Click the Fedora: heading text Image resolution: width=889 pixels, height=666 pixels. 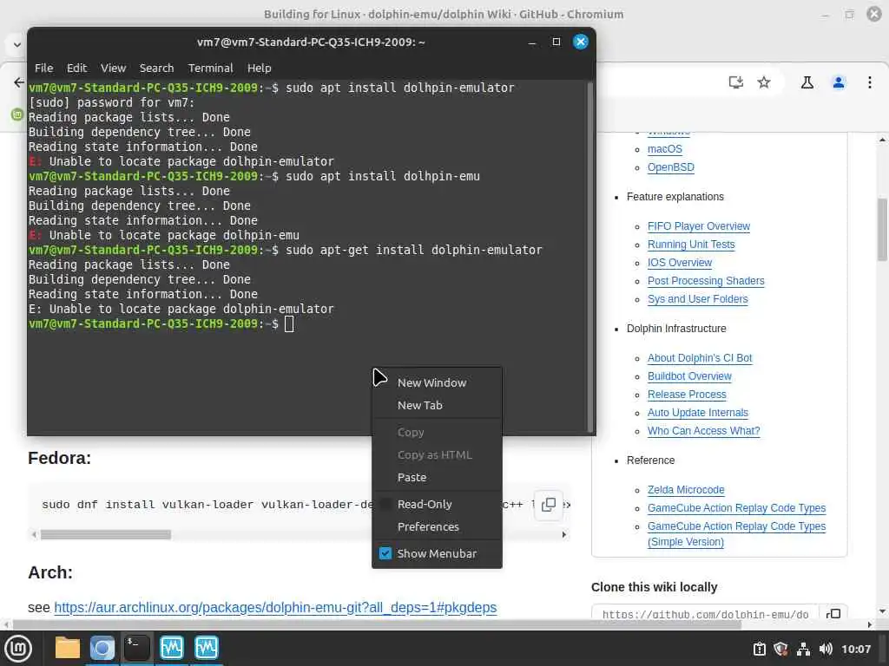click(60, 458)
